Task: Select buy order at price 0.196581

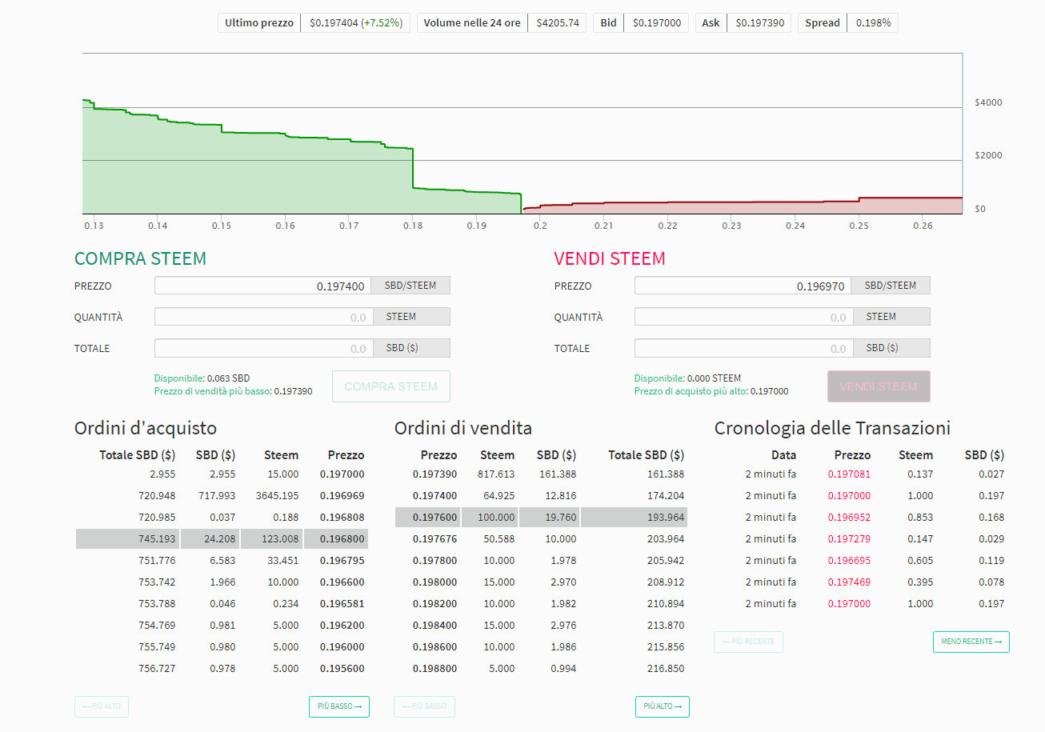Action: point(222,603)
